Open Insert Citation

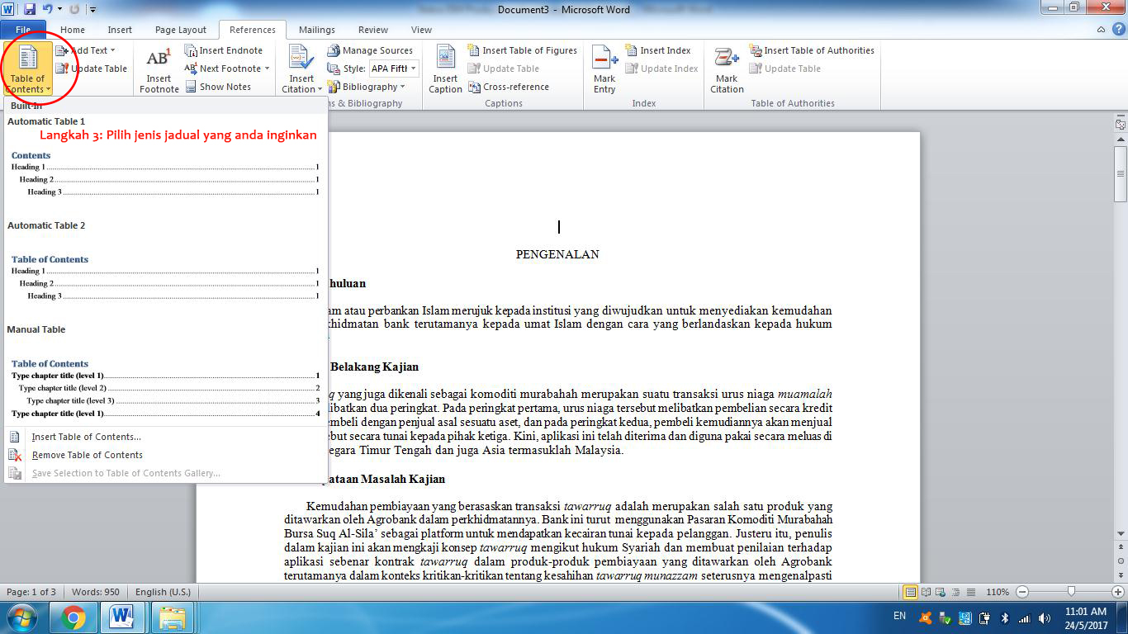click(301, 69)
